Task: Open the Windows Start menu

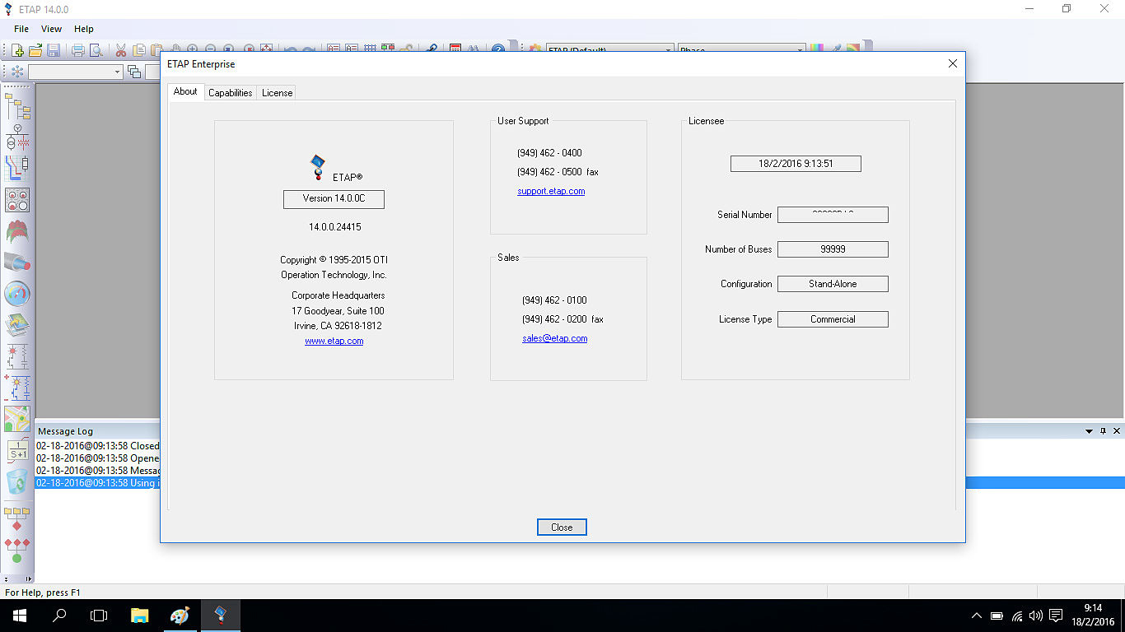Action: (20, 616)
